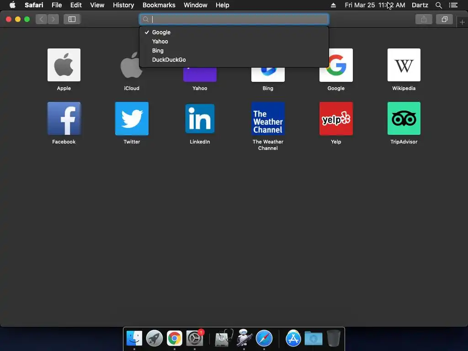Show the sidebar with toolbar button
Viewport: 468px width, 351px height.
(x=72, y=19)
